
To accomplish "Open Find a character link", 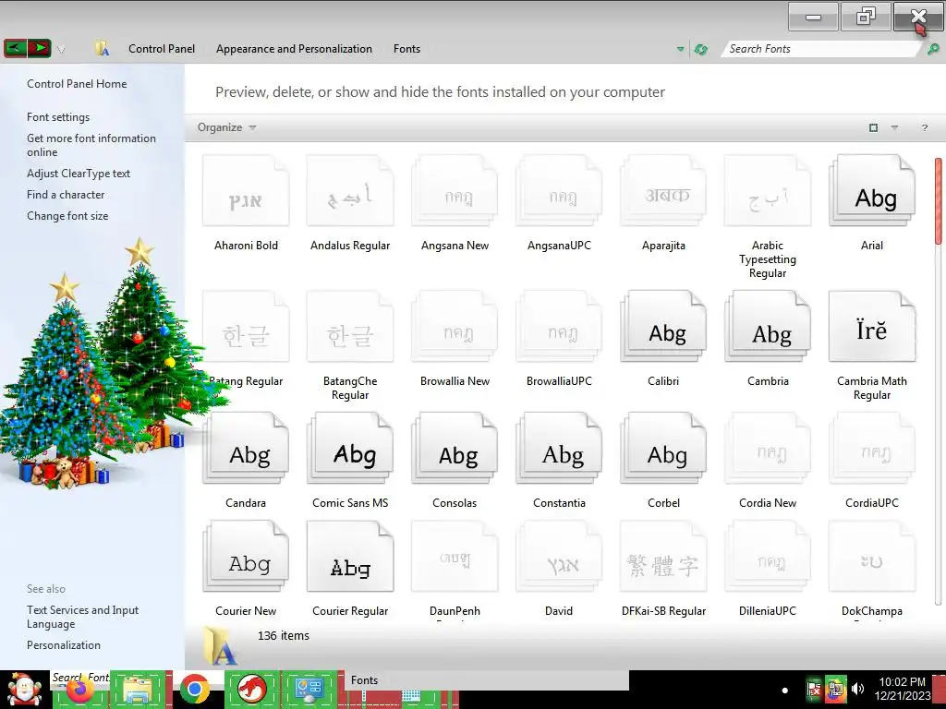I will click(x=66, y=195).
